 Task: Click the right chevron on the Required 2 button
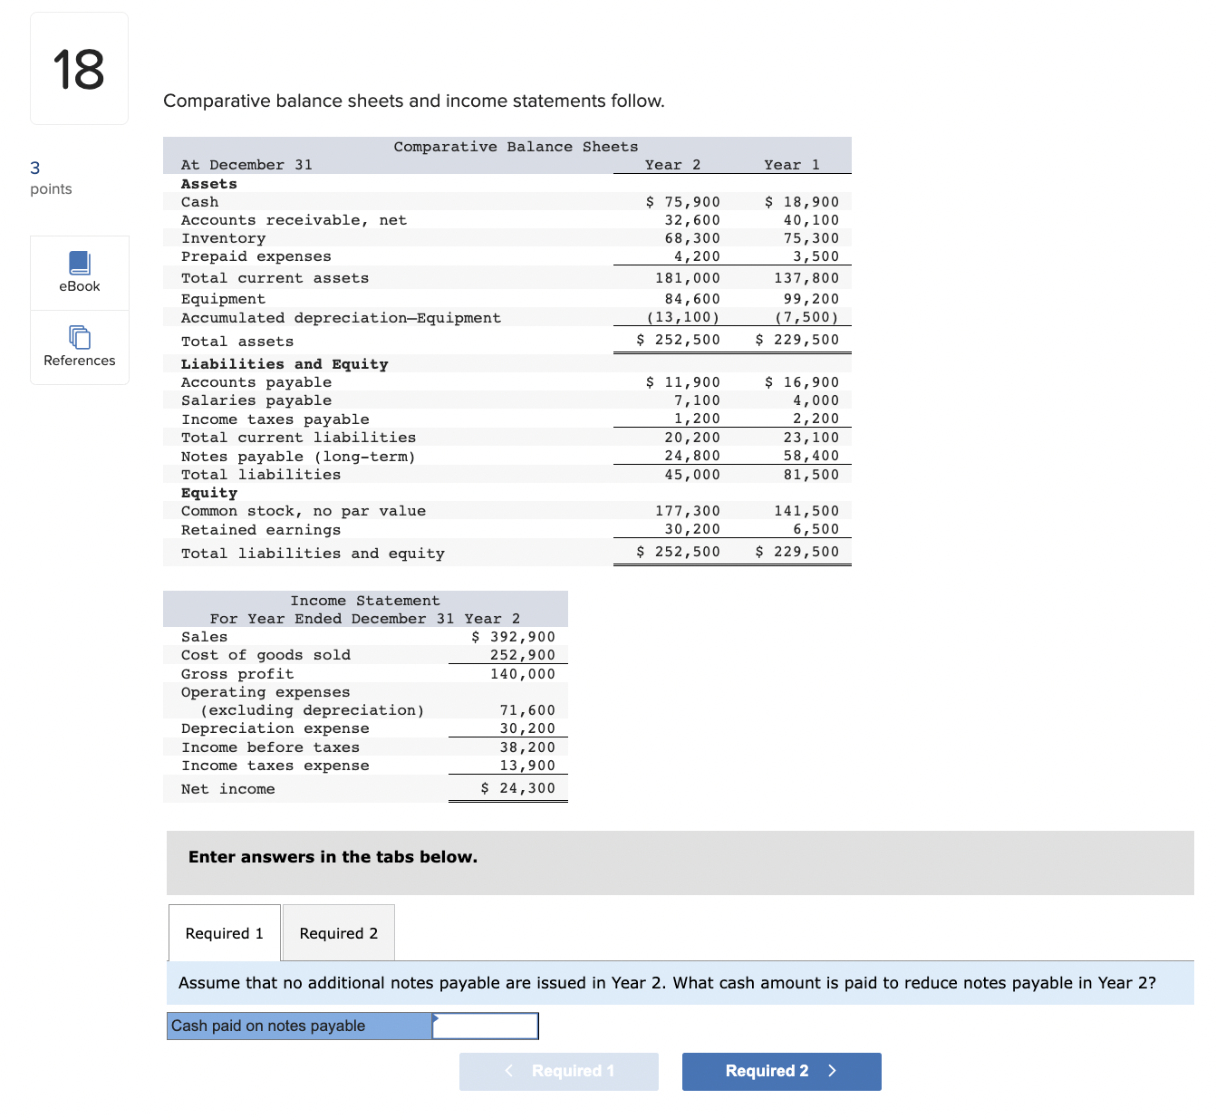(x=833, y=1071)
